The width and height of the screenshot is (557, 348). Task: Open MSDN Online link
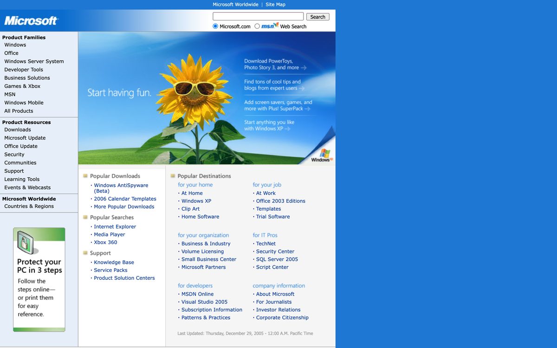coord(198,295)
